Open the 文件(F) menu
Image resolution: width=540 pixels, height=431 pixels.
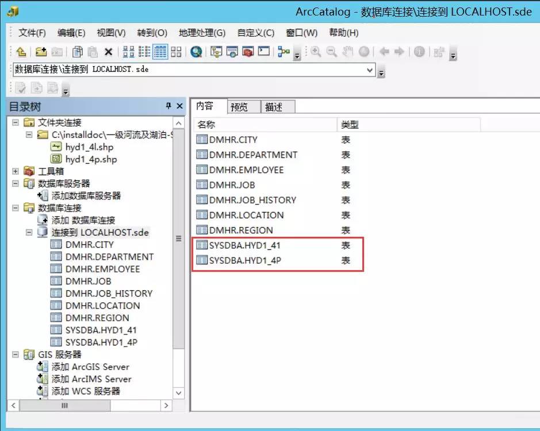tap(32, 33)
